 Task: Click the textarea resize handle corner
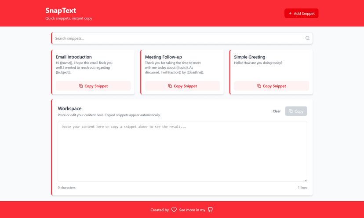(306, 180)
